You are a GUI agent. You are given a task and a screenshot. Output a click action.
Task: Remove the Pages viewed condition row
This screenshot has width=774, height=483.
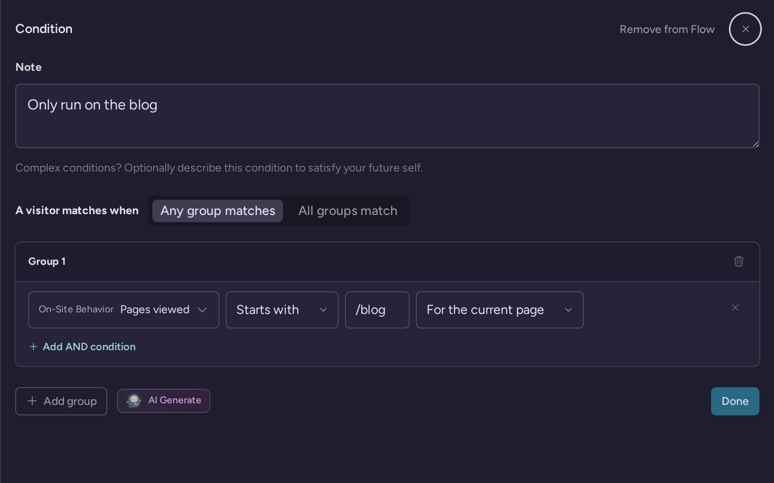735,308
